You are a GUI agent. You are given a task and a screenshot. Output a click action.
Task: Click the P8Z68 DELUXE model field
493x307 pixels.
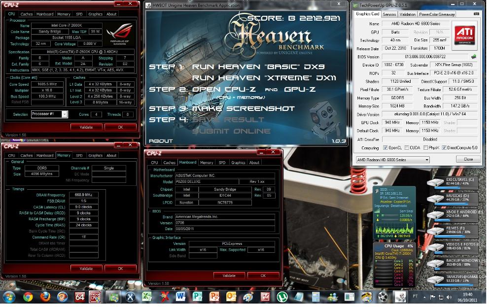(x=206, y=182)
